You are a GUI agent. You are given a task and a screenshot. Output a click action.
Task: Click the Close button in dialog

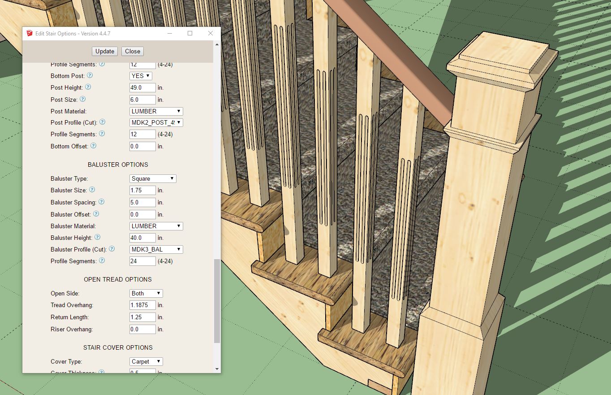point(132,51)
